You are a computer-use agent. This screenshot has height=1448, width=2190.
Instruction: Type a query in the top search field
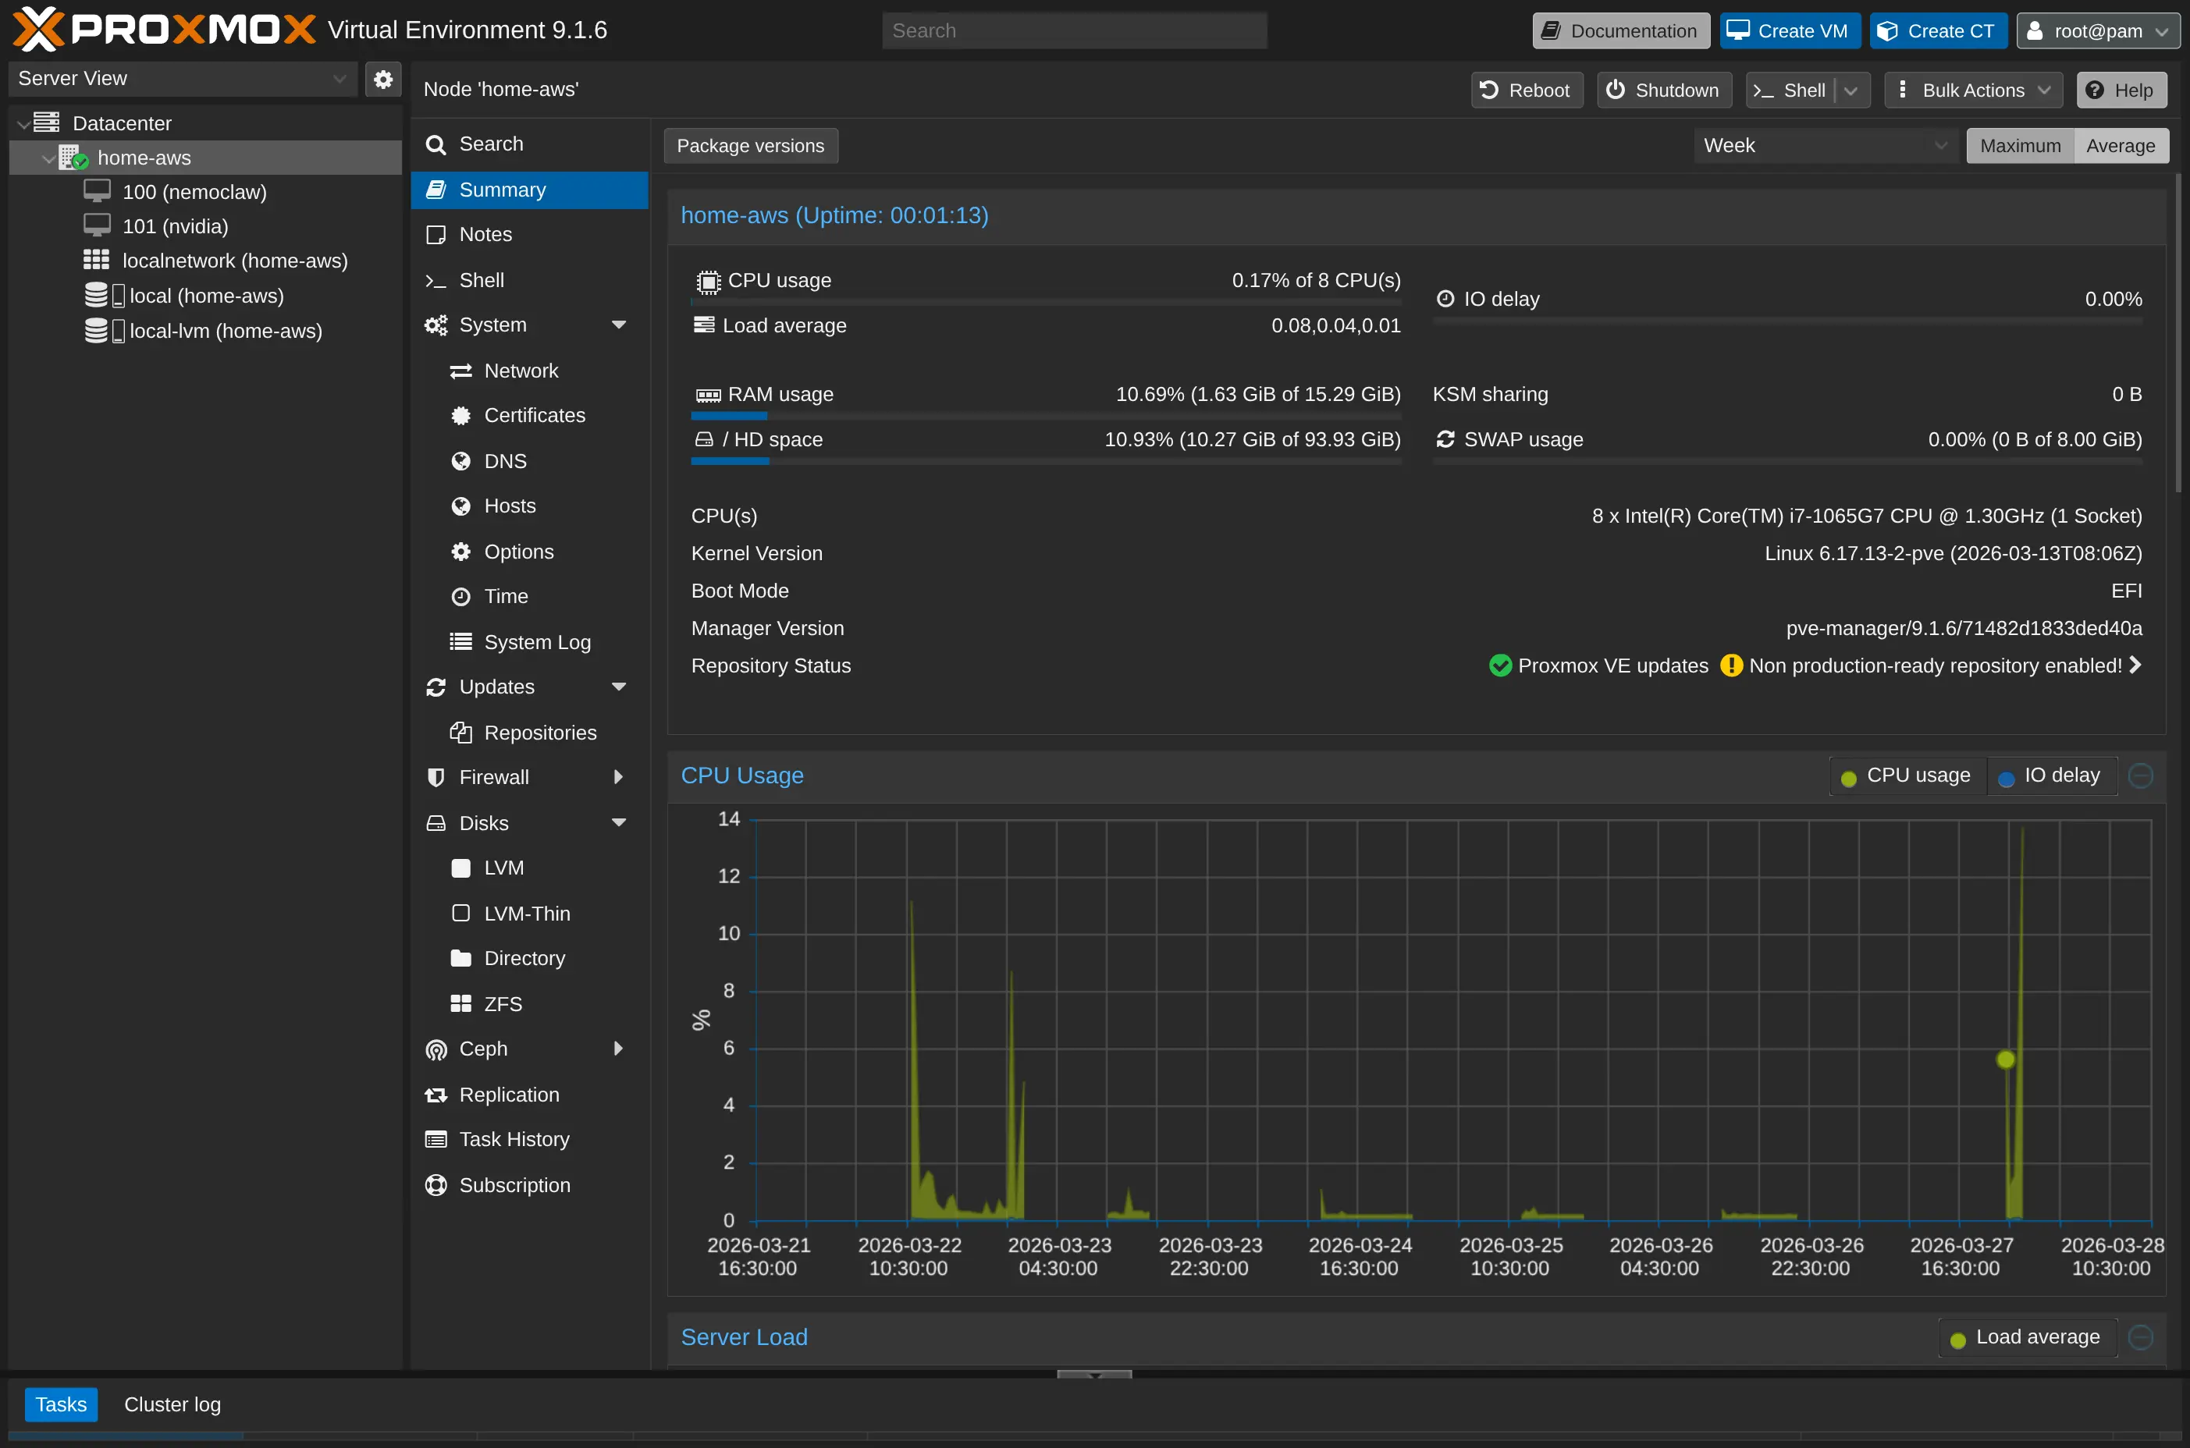tap(1073, 30)
